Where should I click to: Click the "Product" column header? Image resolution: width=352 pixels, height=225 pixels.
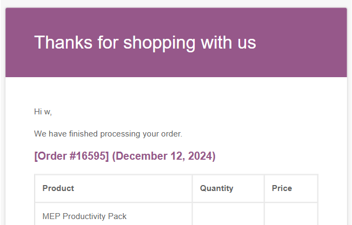coord(58,188)
